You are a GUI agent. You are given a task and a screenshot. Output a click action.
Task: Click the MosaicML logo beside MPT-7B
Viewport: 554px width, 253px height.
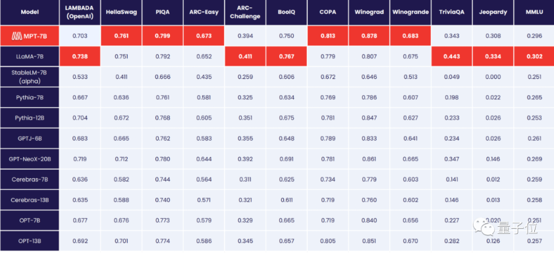pyautogui.click(x=17, y=35)
